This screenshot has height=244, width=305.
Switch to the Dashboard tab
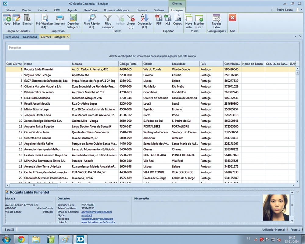[30, 37]
